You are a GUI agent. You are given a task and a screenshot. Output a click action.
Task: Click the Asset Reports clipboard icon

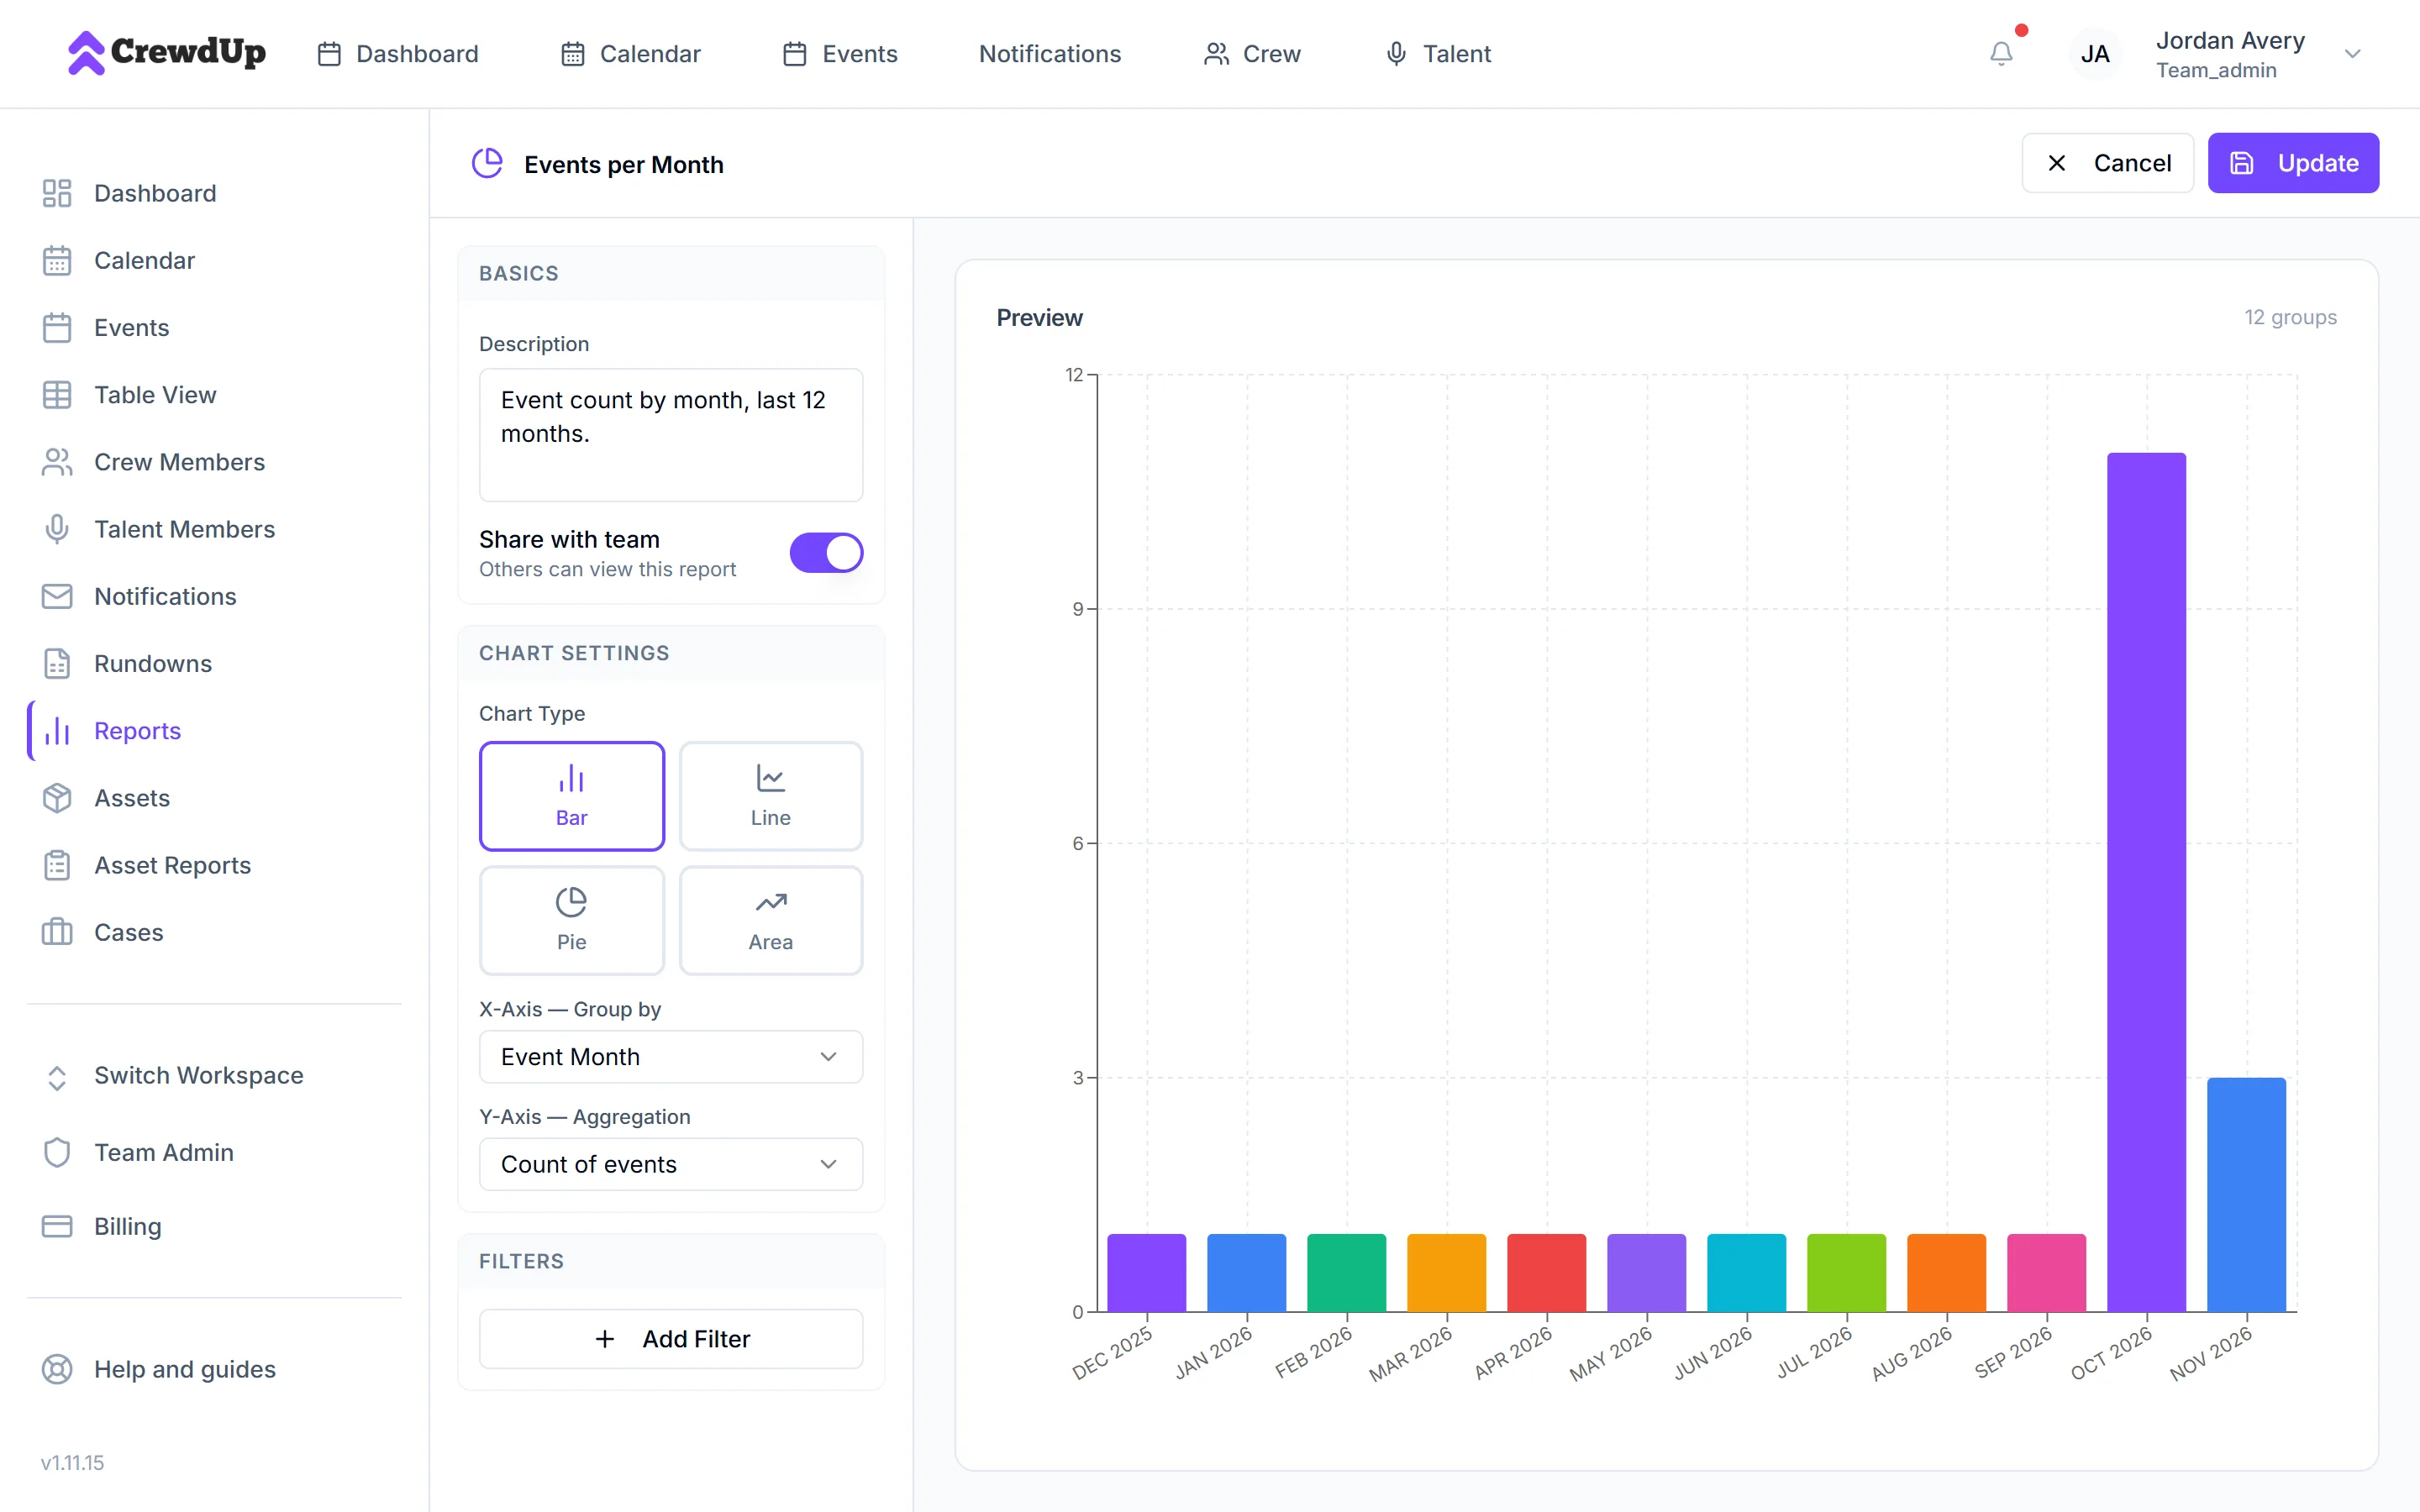pyautogui.click(x=57, y=865)
